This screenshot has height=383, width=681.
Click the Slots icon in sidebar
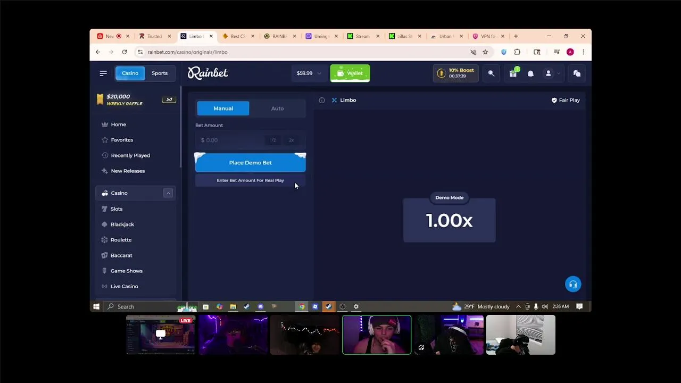105,209
